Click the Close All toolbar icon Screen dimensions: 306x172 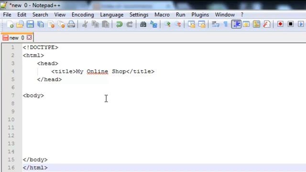click(x=61, y=24)
